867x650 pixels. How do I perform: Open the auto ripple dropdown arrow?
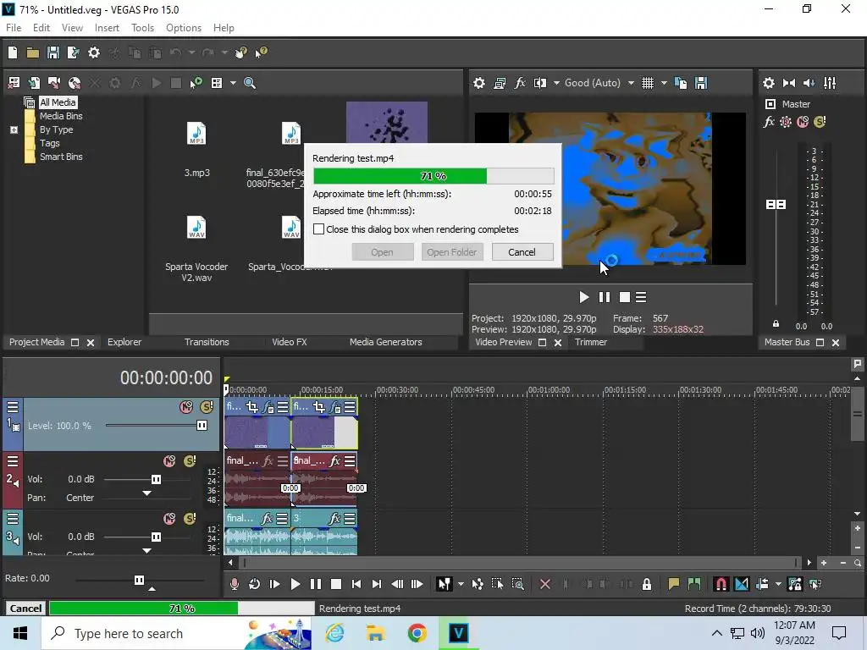point(778,584)
